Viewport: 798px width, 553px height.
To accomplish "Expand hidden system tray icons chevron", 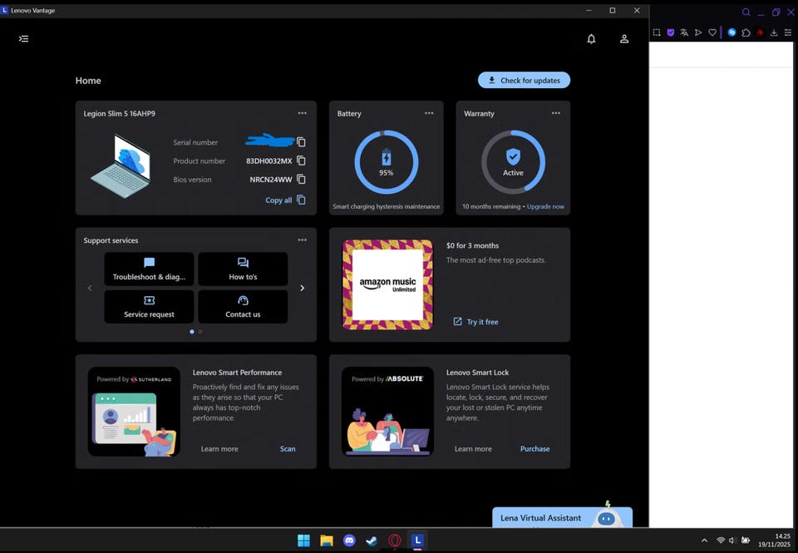I will pyautogui.click(x=704, y=541).
